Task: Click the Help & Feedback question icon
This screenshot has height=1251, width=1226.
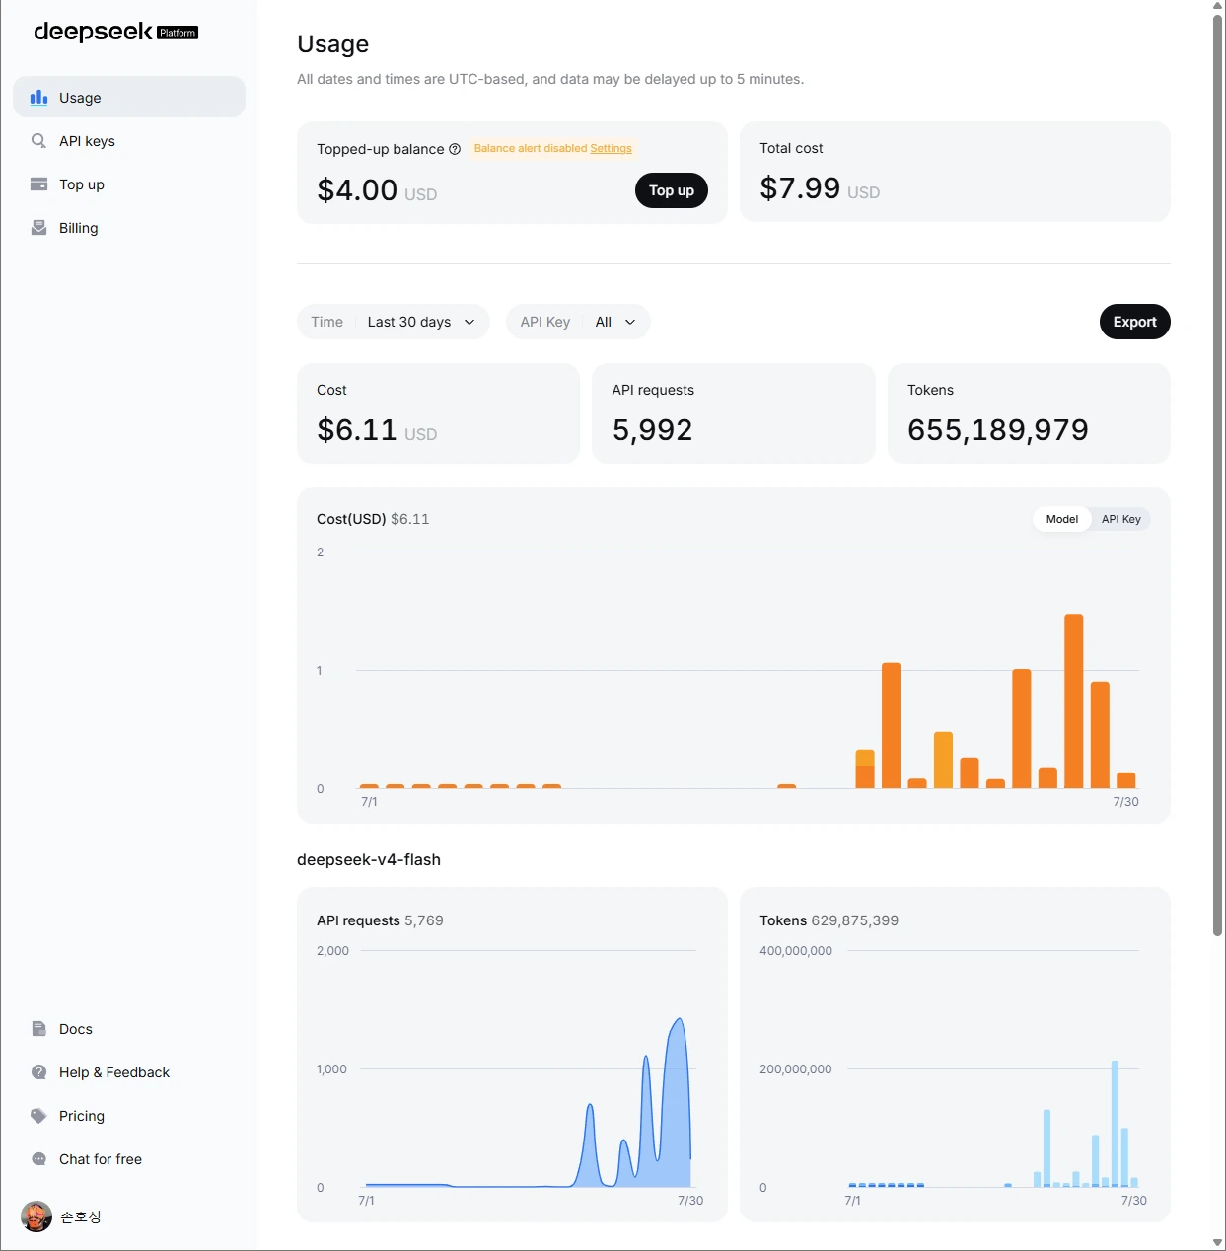Action: [x=38, y=1071]
